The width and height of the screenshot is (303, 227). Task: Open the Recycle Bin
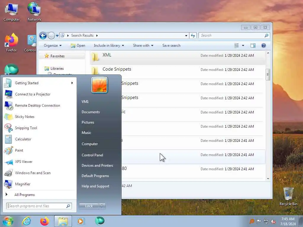coord(288,197)
